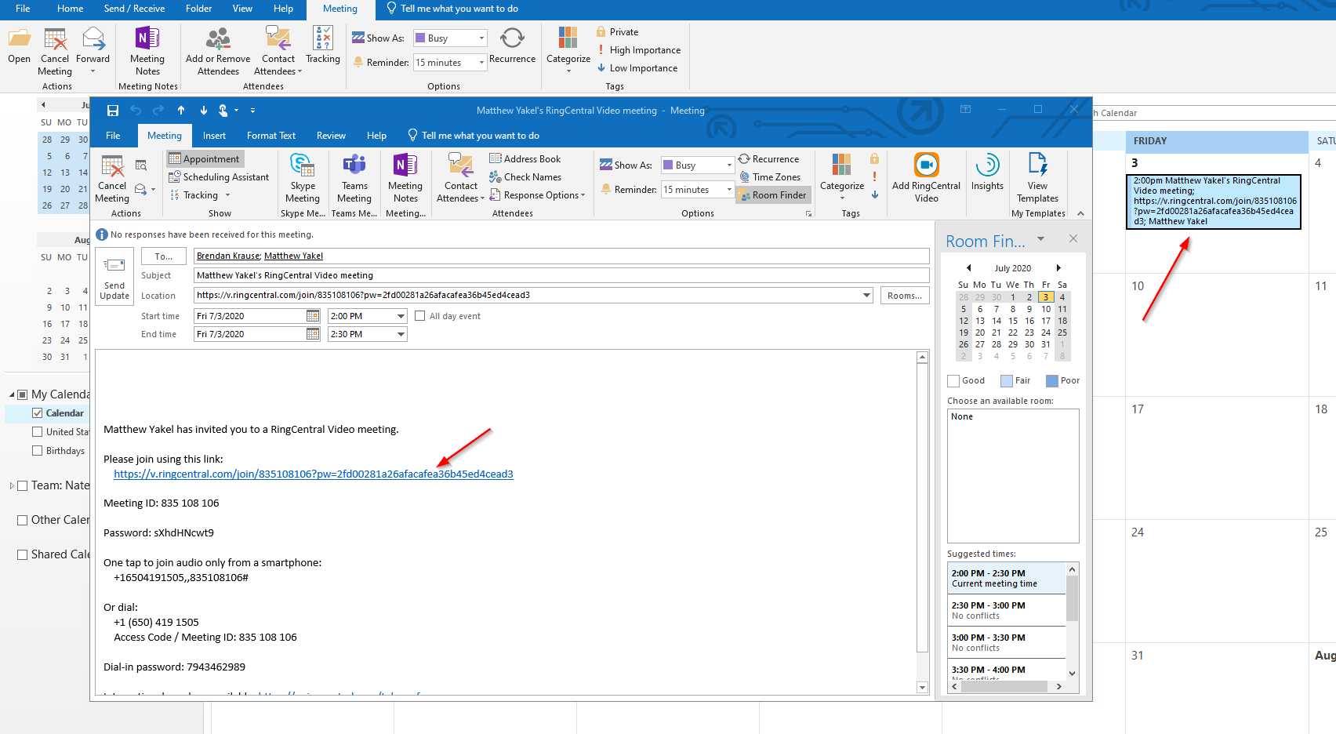Click the To... button
Screen dimensions: 1336x734
click(x=163, y=256)
